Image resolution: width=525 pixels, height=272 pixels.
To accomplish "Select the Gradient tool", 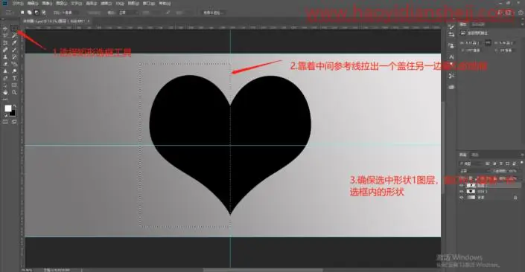I will (x=14, y=64).
